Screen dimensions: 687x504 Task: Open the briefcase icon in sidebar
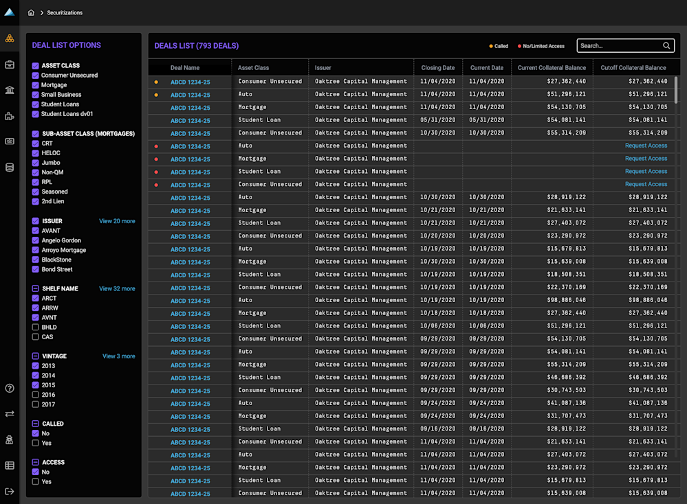pos(10,65)
